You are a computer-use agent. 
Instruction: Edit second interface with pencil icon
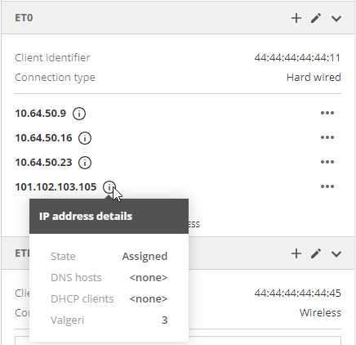316,253
